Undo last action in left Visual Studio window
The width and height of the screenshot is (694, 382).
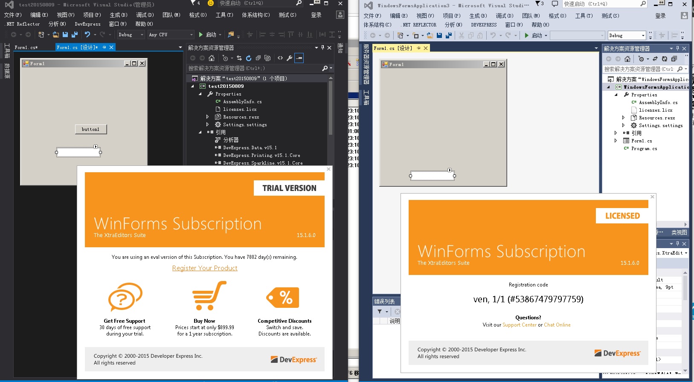(x=87, y=35)
